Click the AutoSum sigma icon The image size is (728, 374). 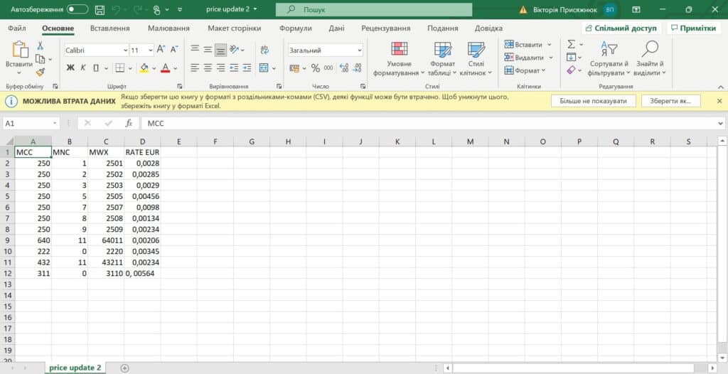coord(571,44)
